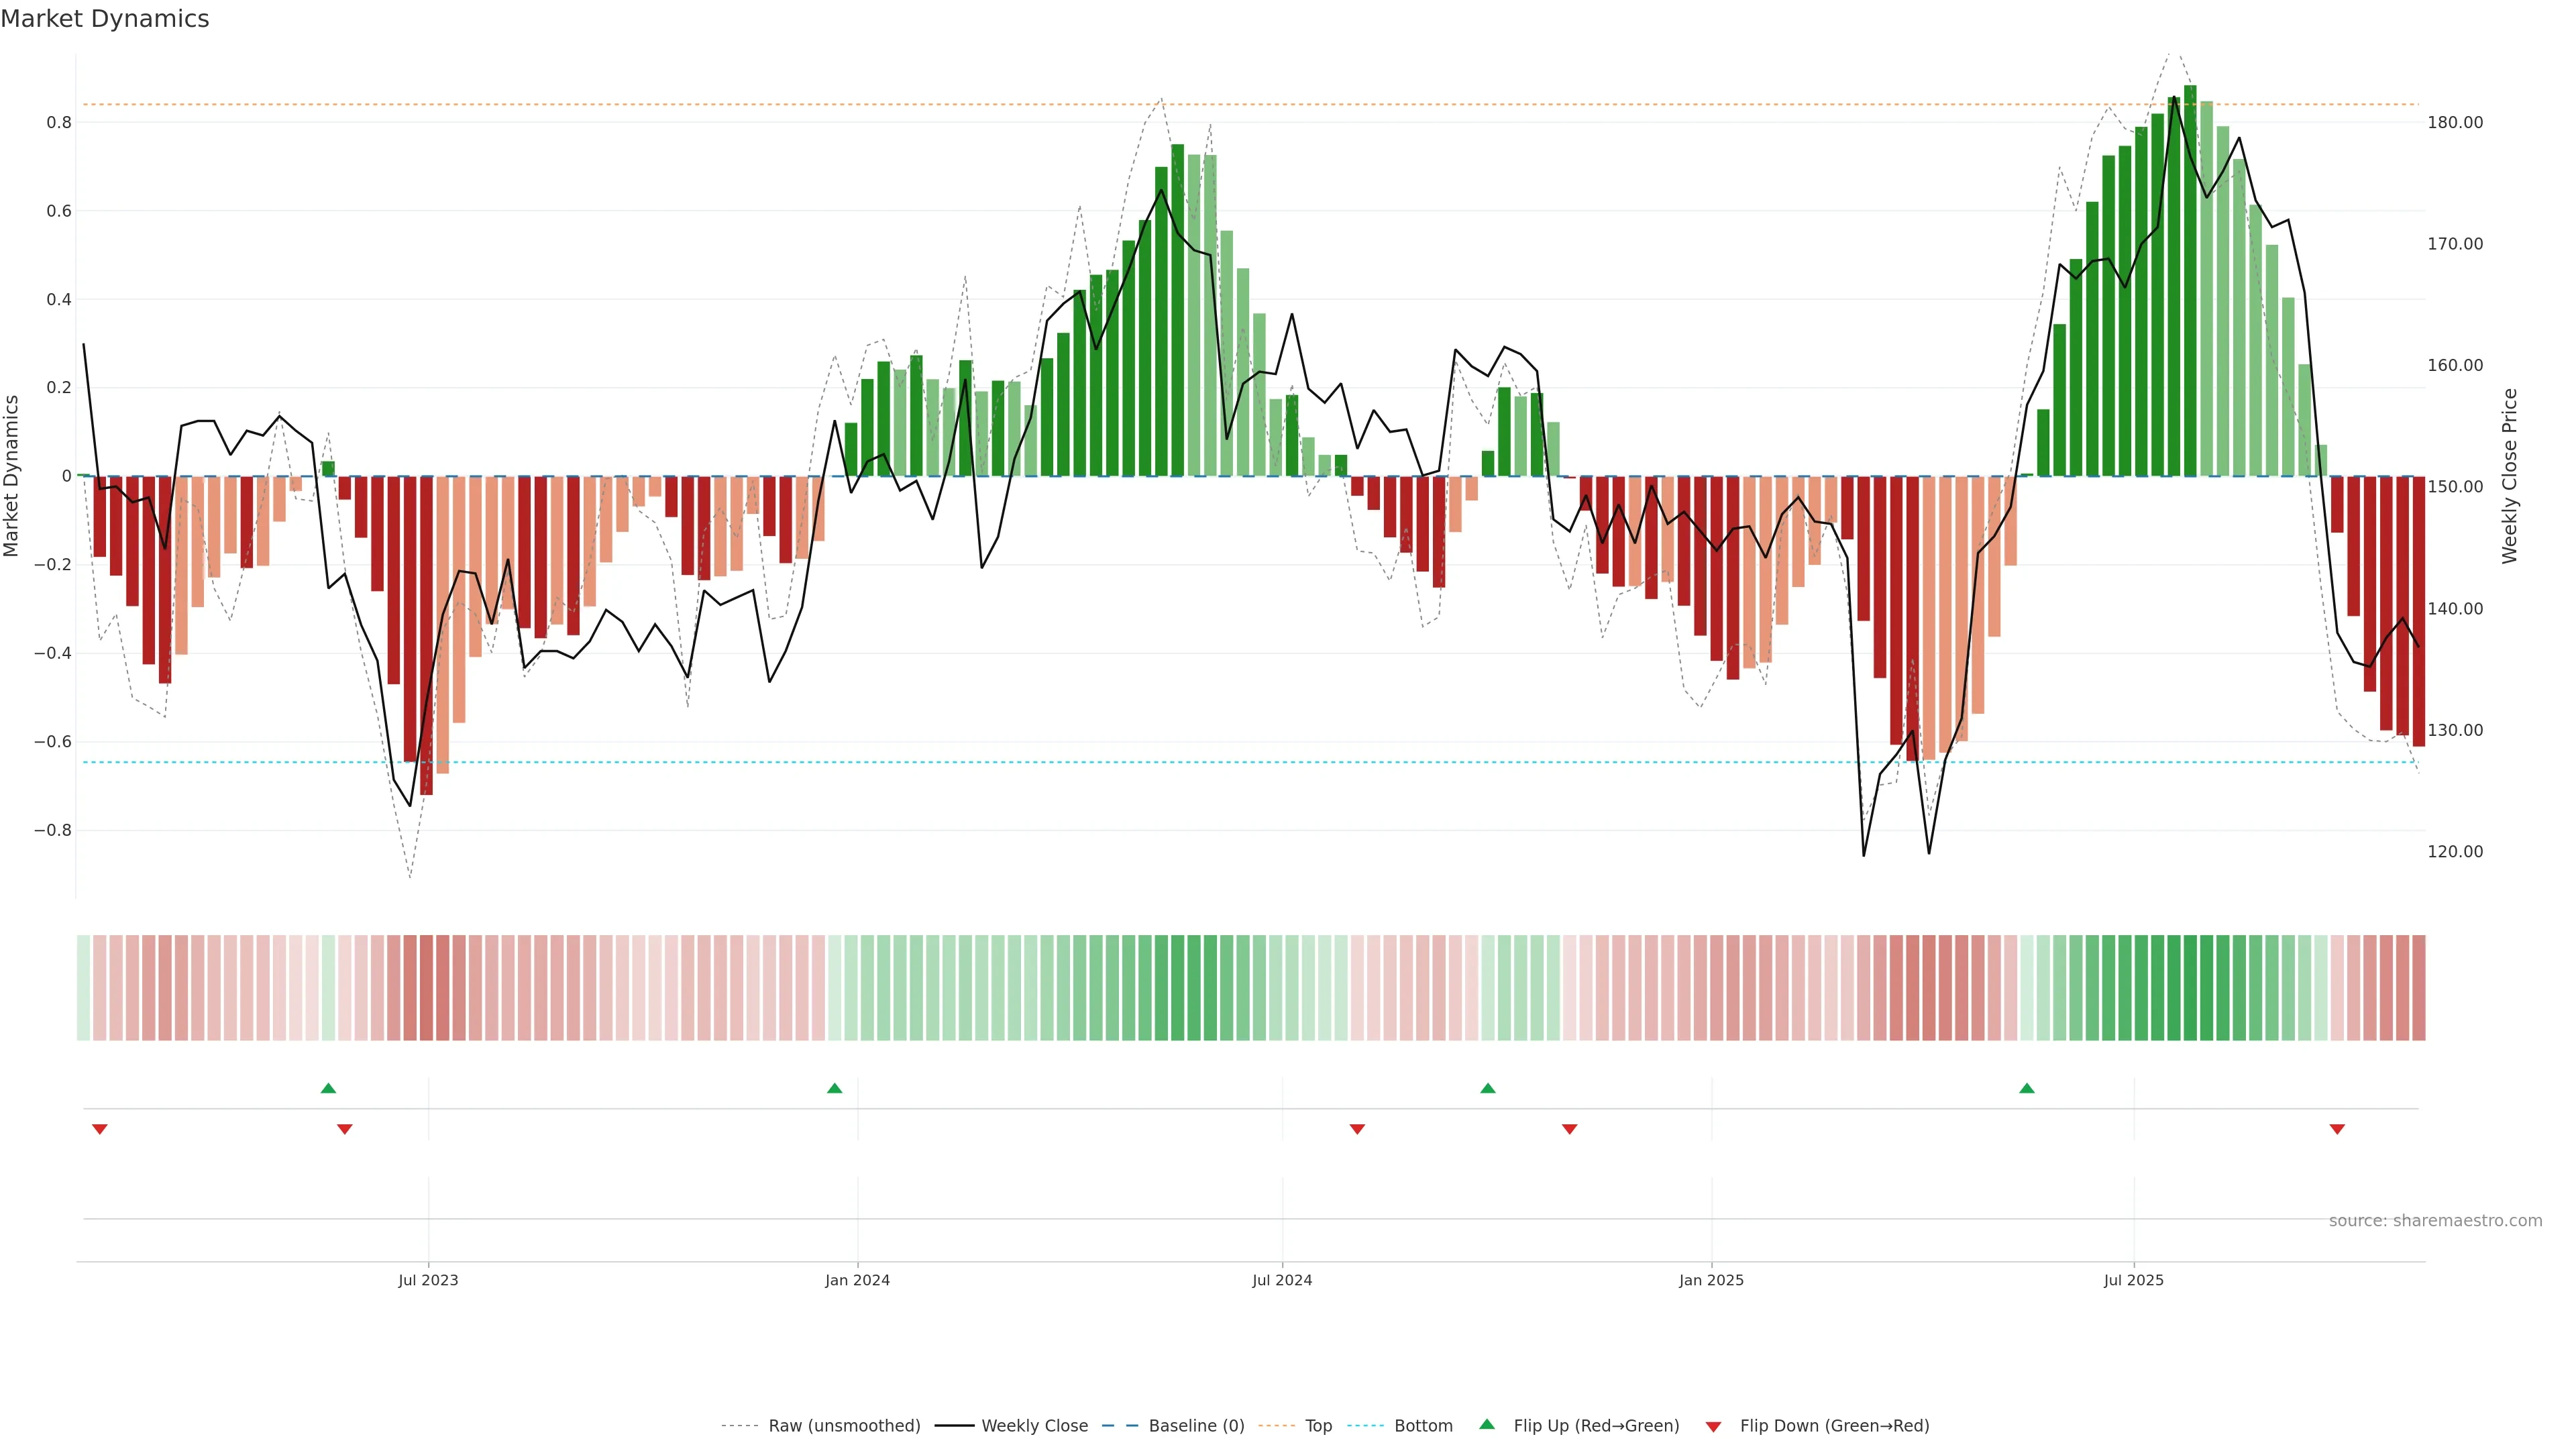Click the Bottom legend entry
The width and height of the screenshot is (2576, 1449).
click(x=1423, y=1426)
